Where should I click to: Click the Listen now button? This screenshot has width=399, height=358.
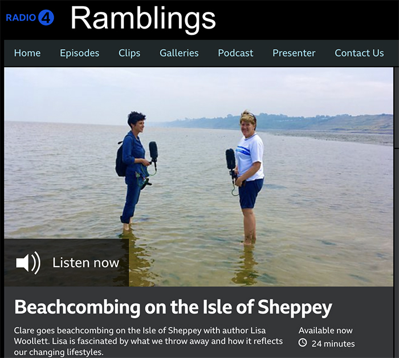point(67,263)
